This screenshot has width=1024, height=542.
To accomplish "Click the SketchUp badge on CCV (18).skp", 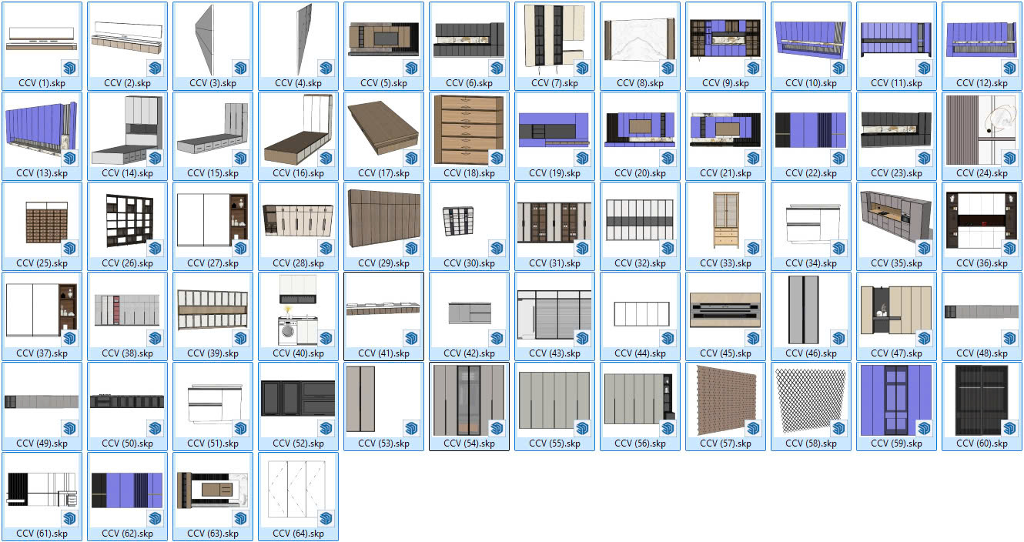I will [497, 157].
